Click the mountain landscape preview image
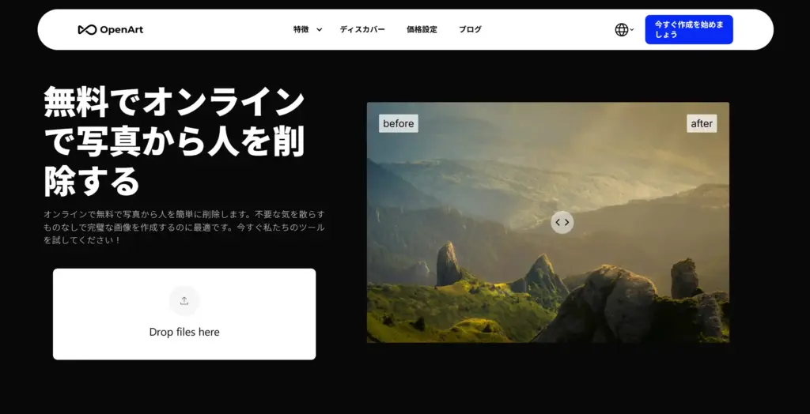810x414 pixels. click(x=548, y=223)
